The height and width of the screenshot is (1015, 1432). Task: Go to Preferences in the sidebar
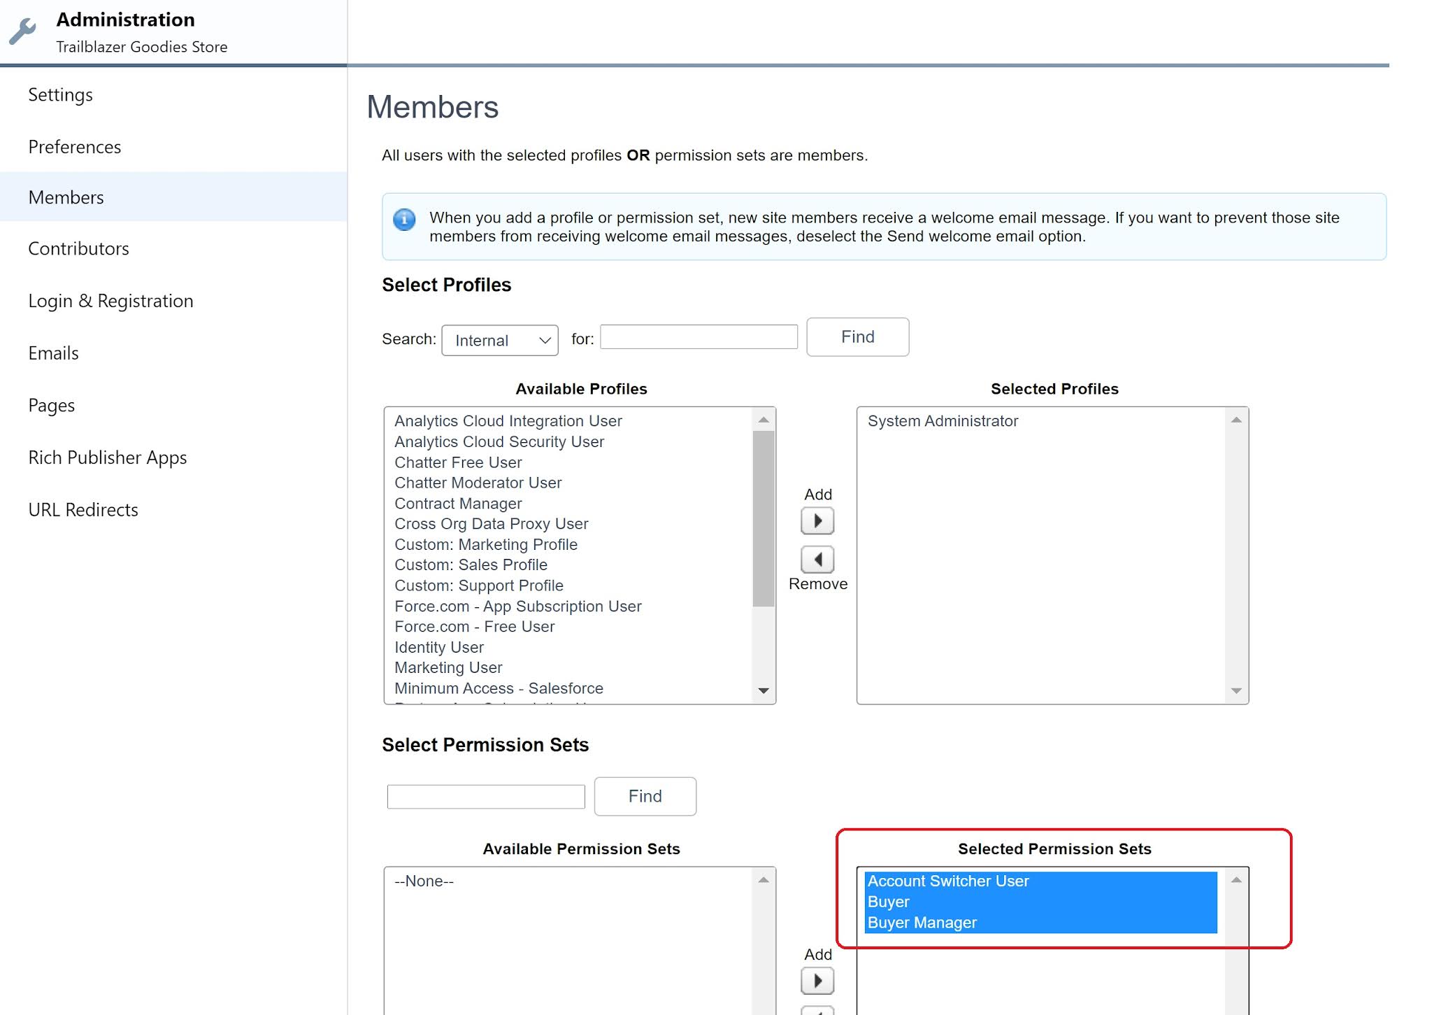75,147
